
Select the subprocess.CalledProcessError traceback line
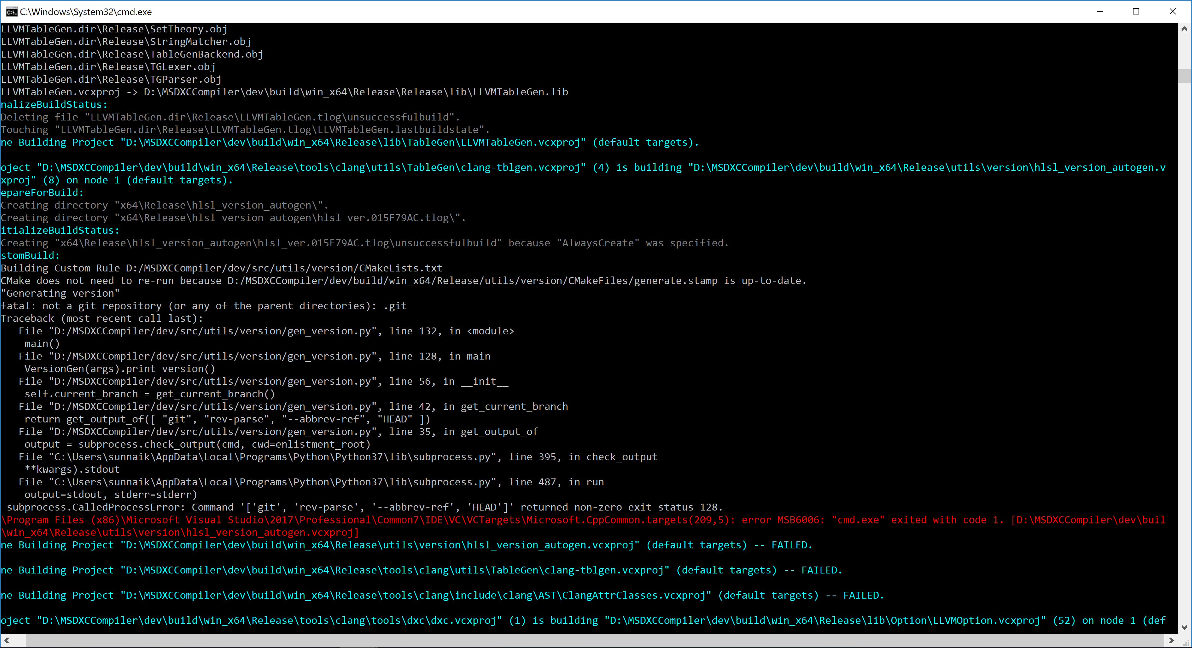pyautogui.click(x=361, y=507)
